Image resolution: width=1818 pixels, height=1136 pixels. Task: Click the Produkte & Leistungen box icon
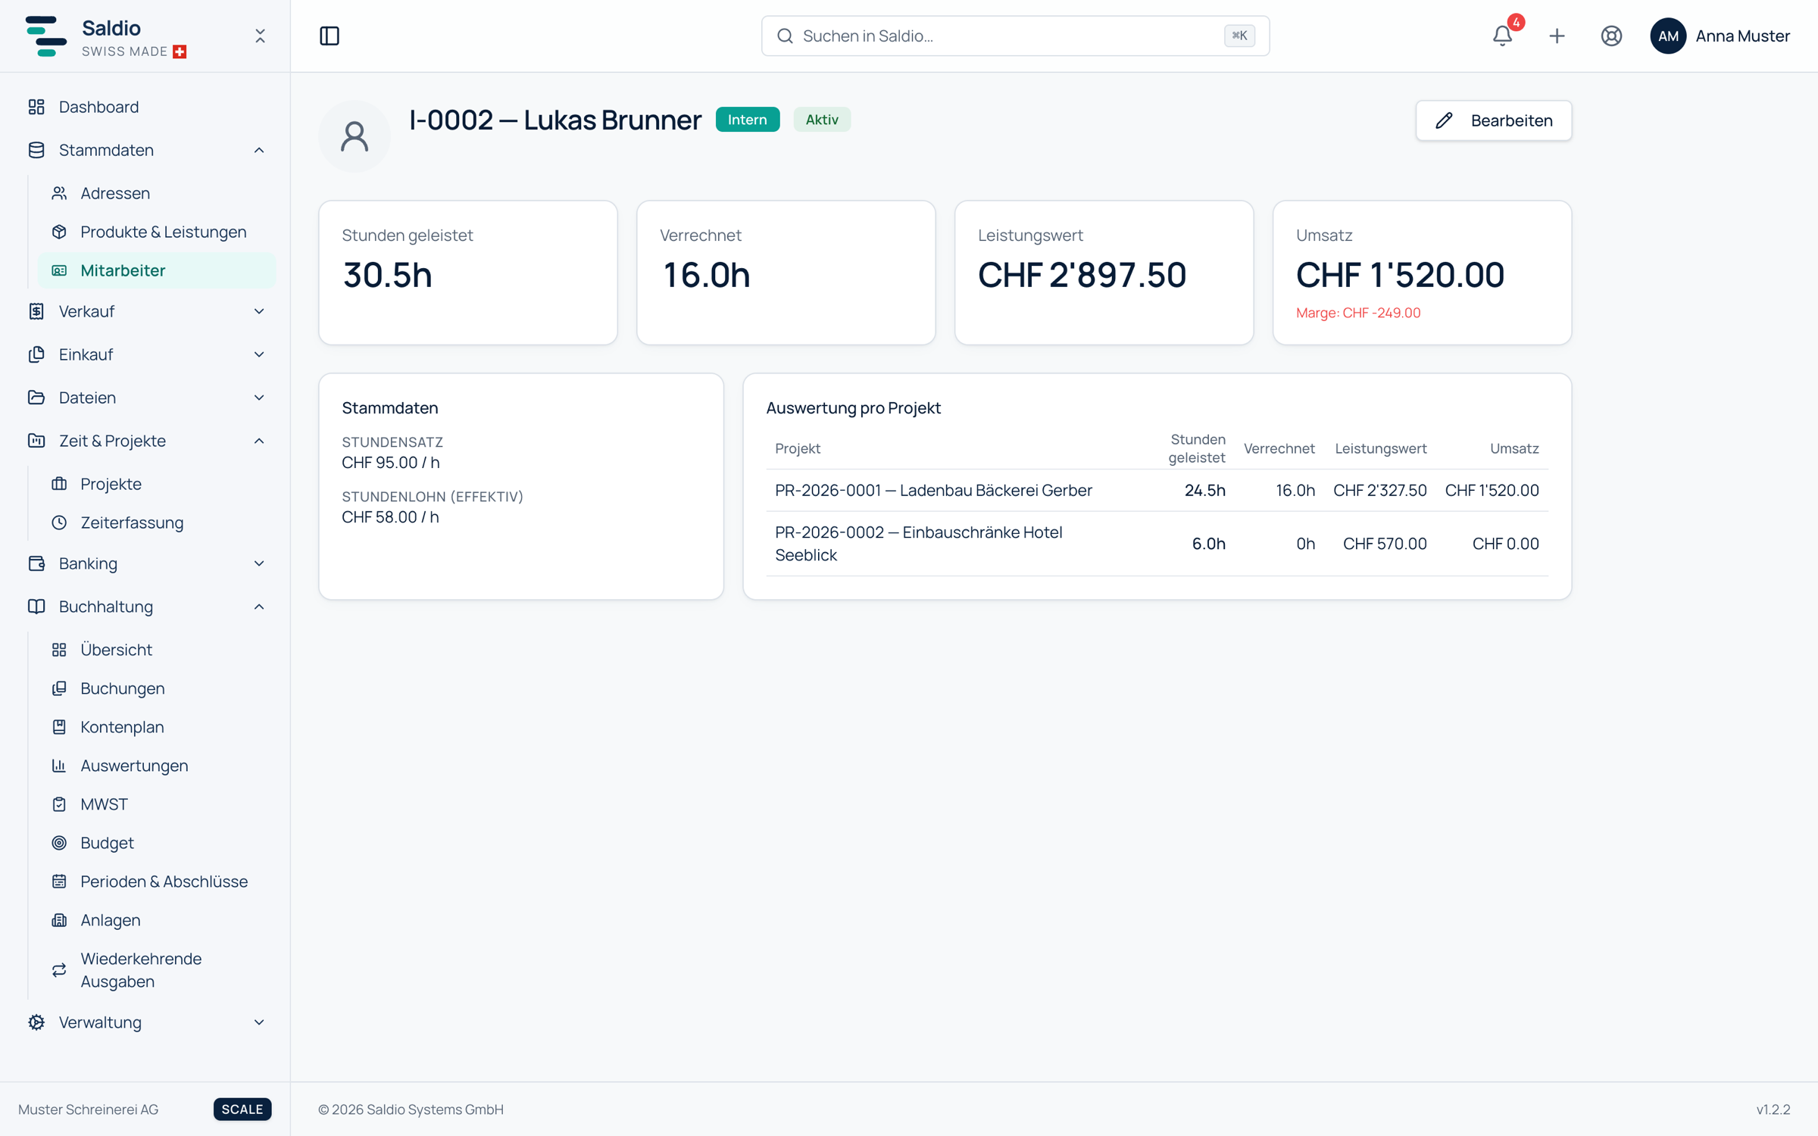tap(59, 232)
